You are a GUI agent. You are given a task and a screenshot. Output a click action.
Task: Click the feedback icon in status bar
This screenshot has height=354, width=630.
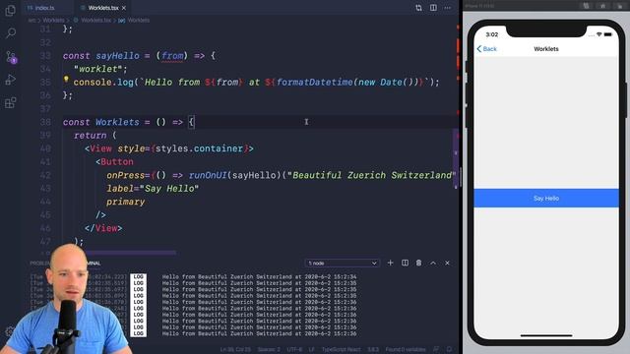click(436, 350)
